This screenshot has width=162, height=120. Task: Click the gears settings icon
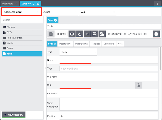102,34
